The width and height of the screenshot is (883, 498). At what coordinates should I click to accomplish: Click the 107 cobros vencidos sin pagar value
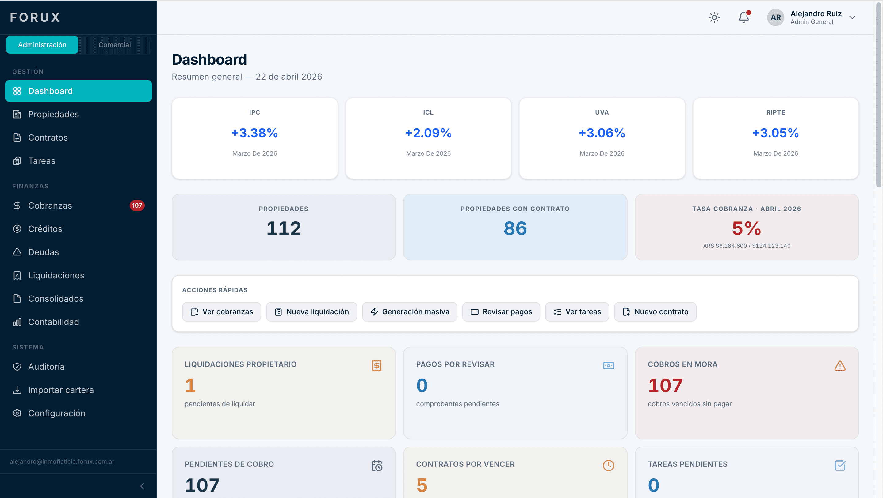665,385
